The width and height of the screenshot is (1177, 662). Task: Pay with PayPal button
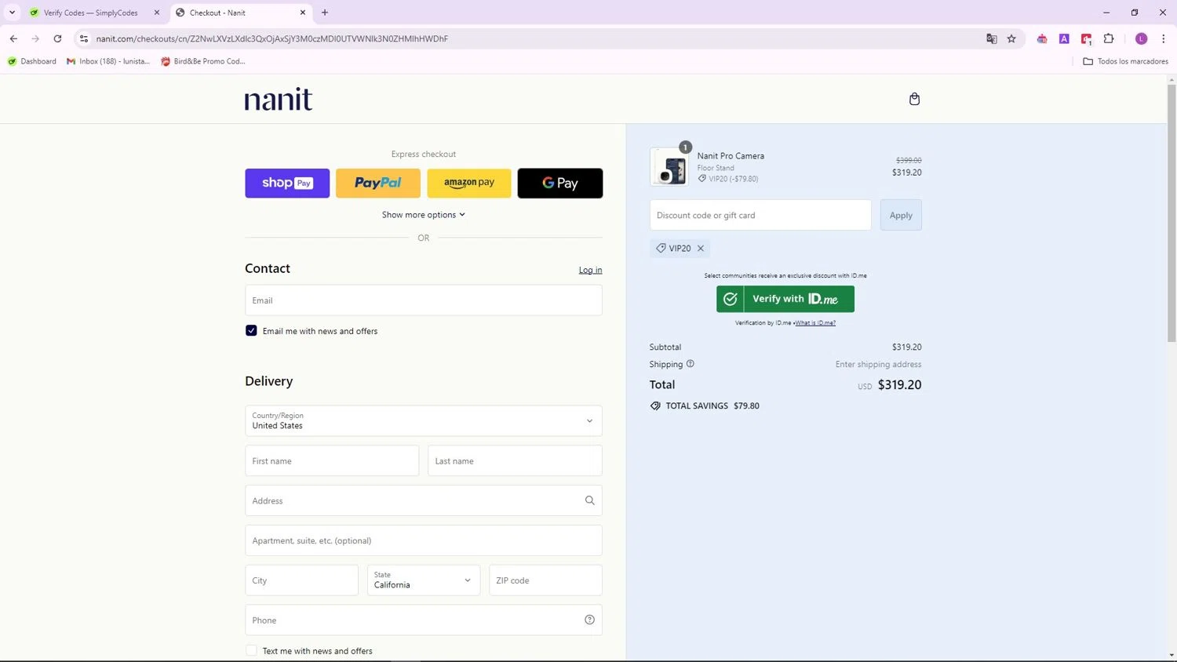point(378,183)
